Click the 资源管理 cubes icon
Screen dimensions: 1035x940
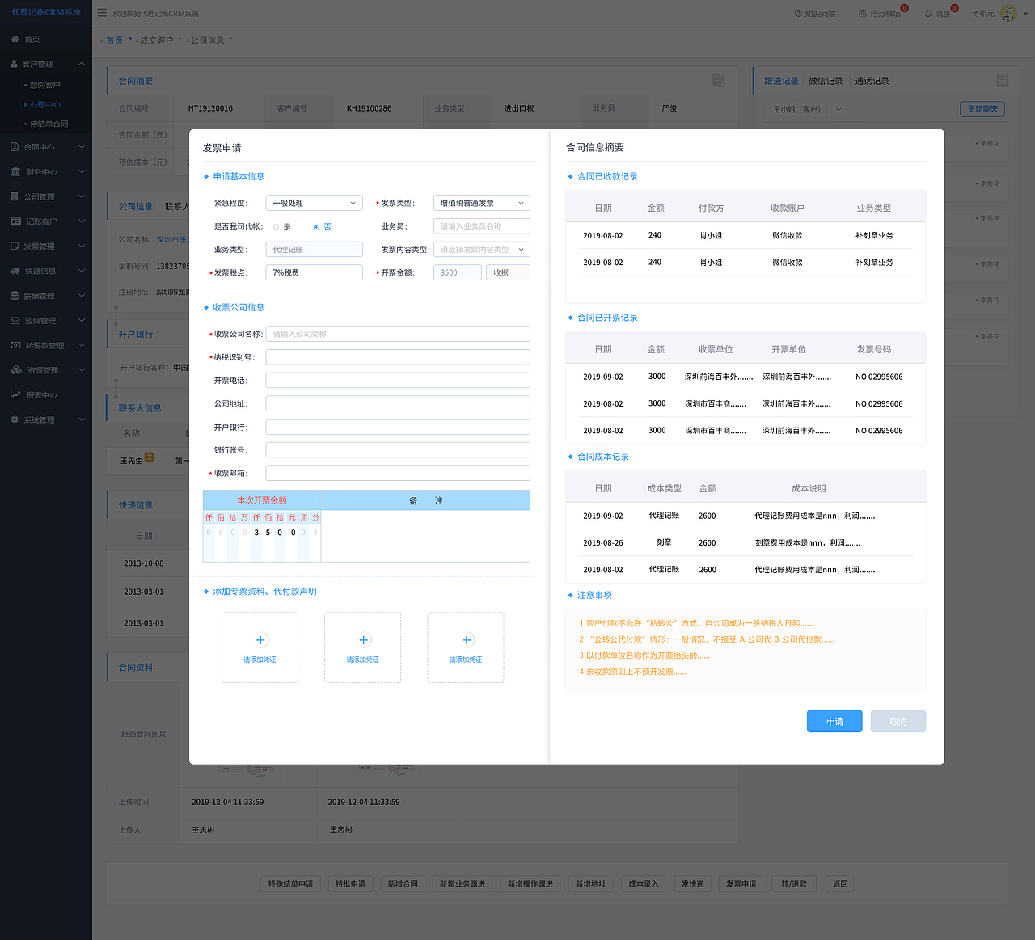[15, 370]
